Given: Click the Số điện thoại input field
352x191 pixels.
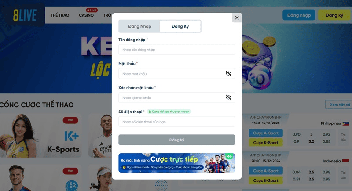Looking at the screenshot, I should coord(177,122).
